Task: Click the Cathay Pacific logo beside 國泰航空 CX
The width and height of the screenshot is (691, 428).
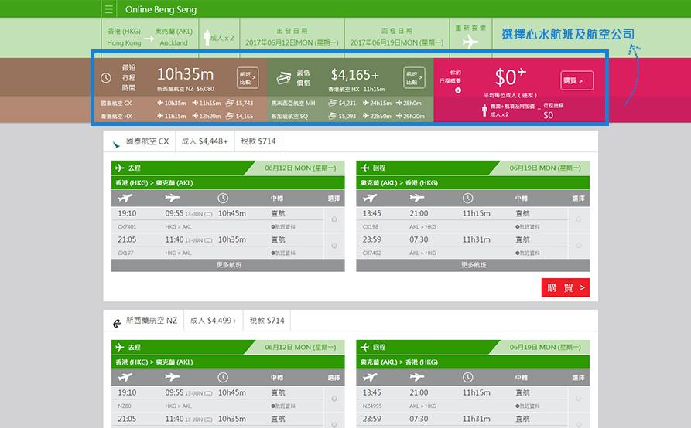Action: (116, 144)
